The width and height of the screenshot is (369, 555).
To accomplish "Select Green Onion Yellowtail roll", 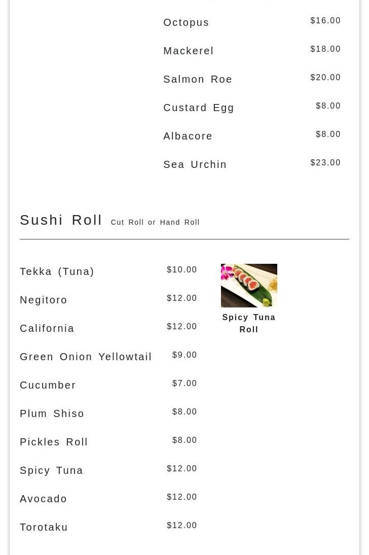I will click(86, 357).
